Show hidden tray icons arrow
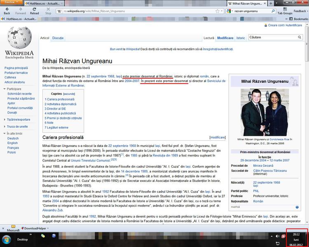The image size is (309, 247). click(272, 236)
